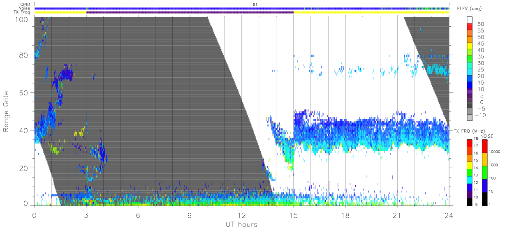
Task: Click the '-10' label on ELEV colorbar
Action: click(x=480, y=115)
